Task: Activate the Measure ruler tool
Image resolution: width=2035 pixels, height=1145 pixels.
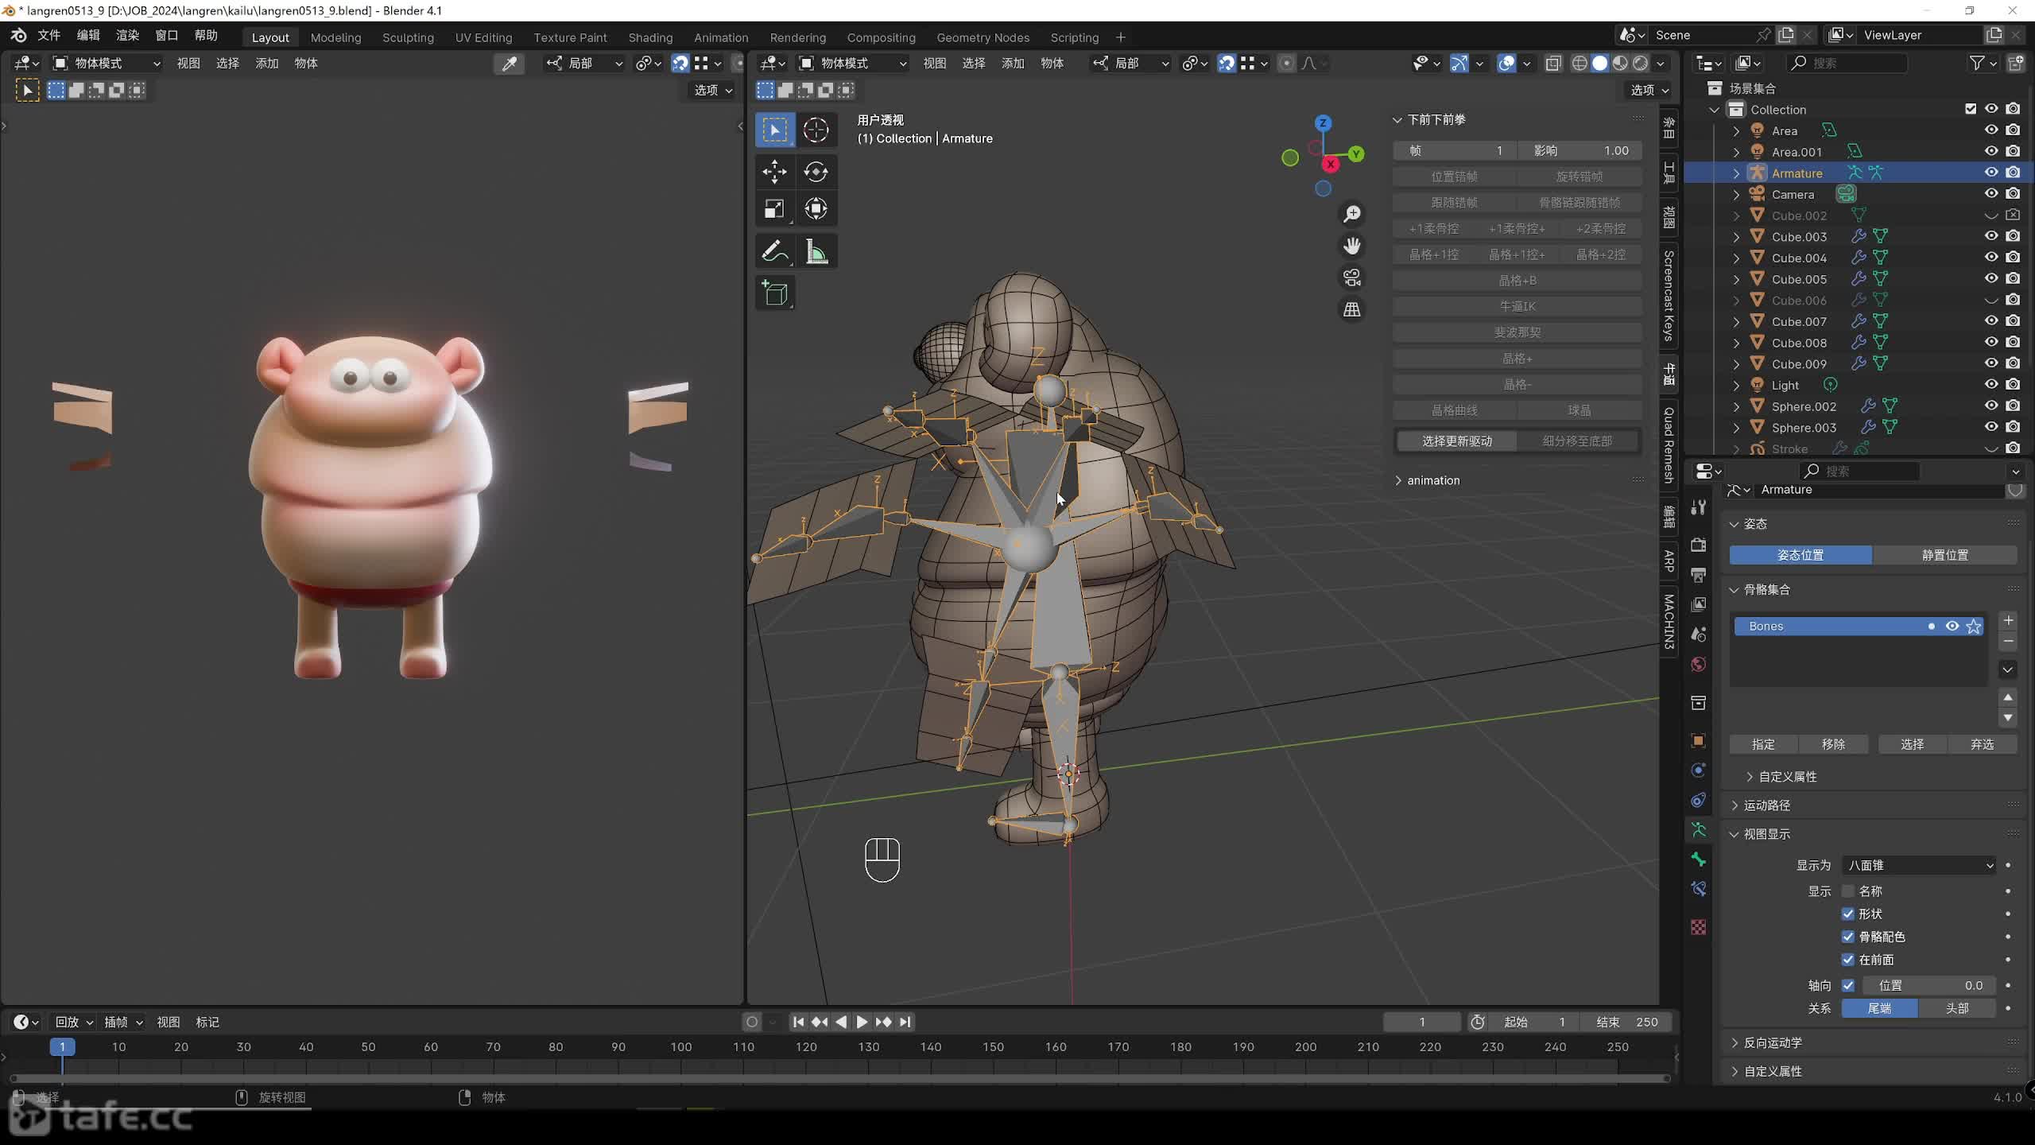Action: [816, 252]
